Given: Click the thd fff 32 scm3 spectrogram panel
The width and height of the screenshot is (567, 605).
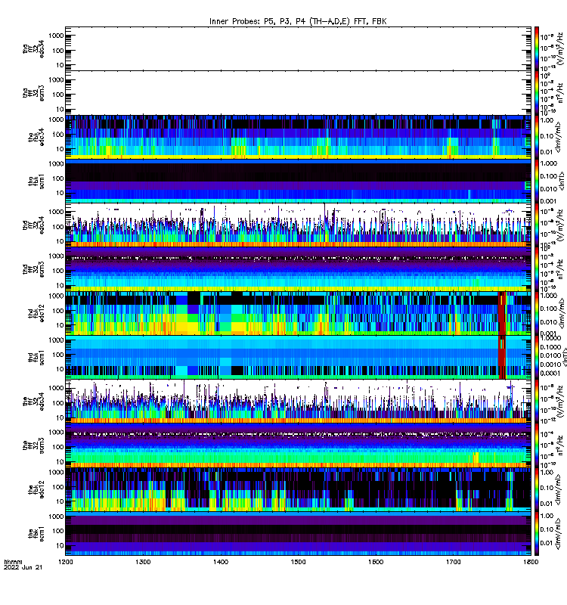Looking at the screenshot, I should (298, 269).
